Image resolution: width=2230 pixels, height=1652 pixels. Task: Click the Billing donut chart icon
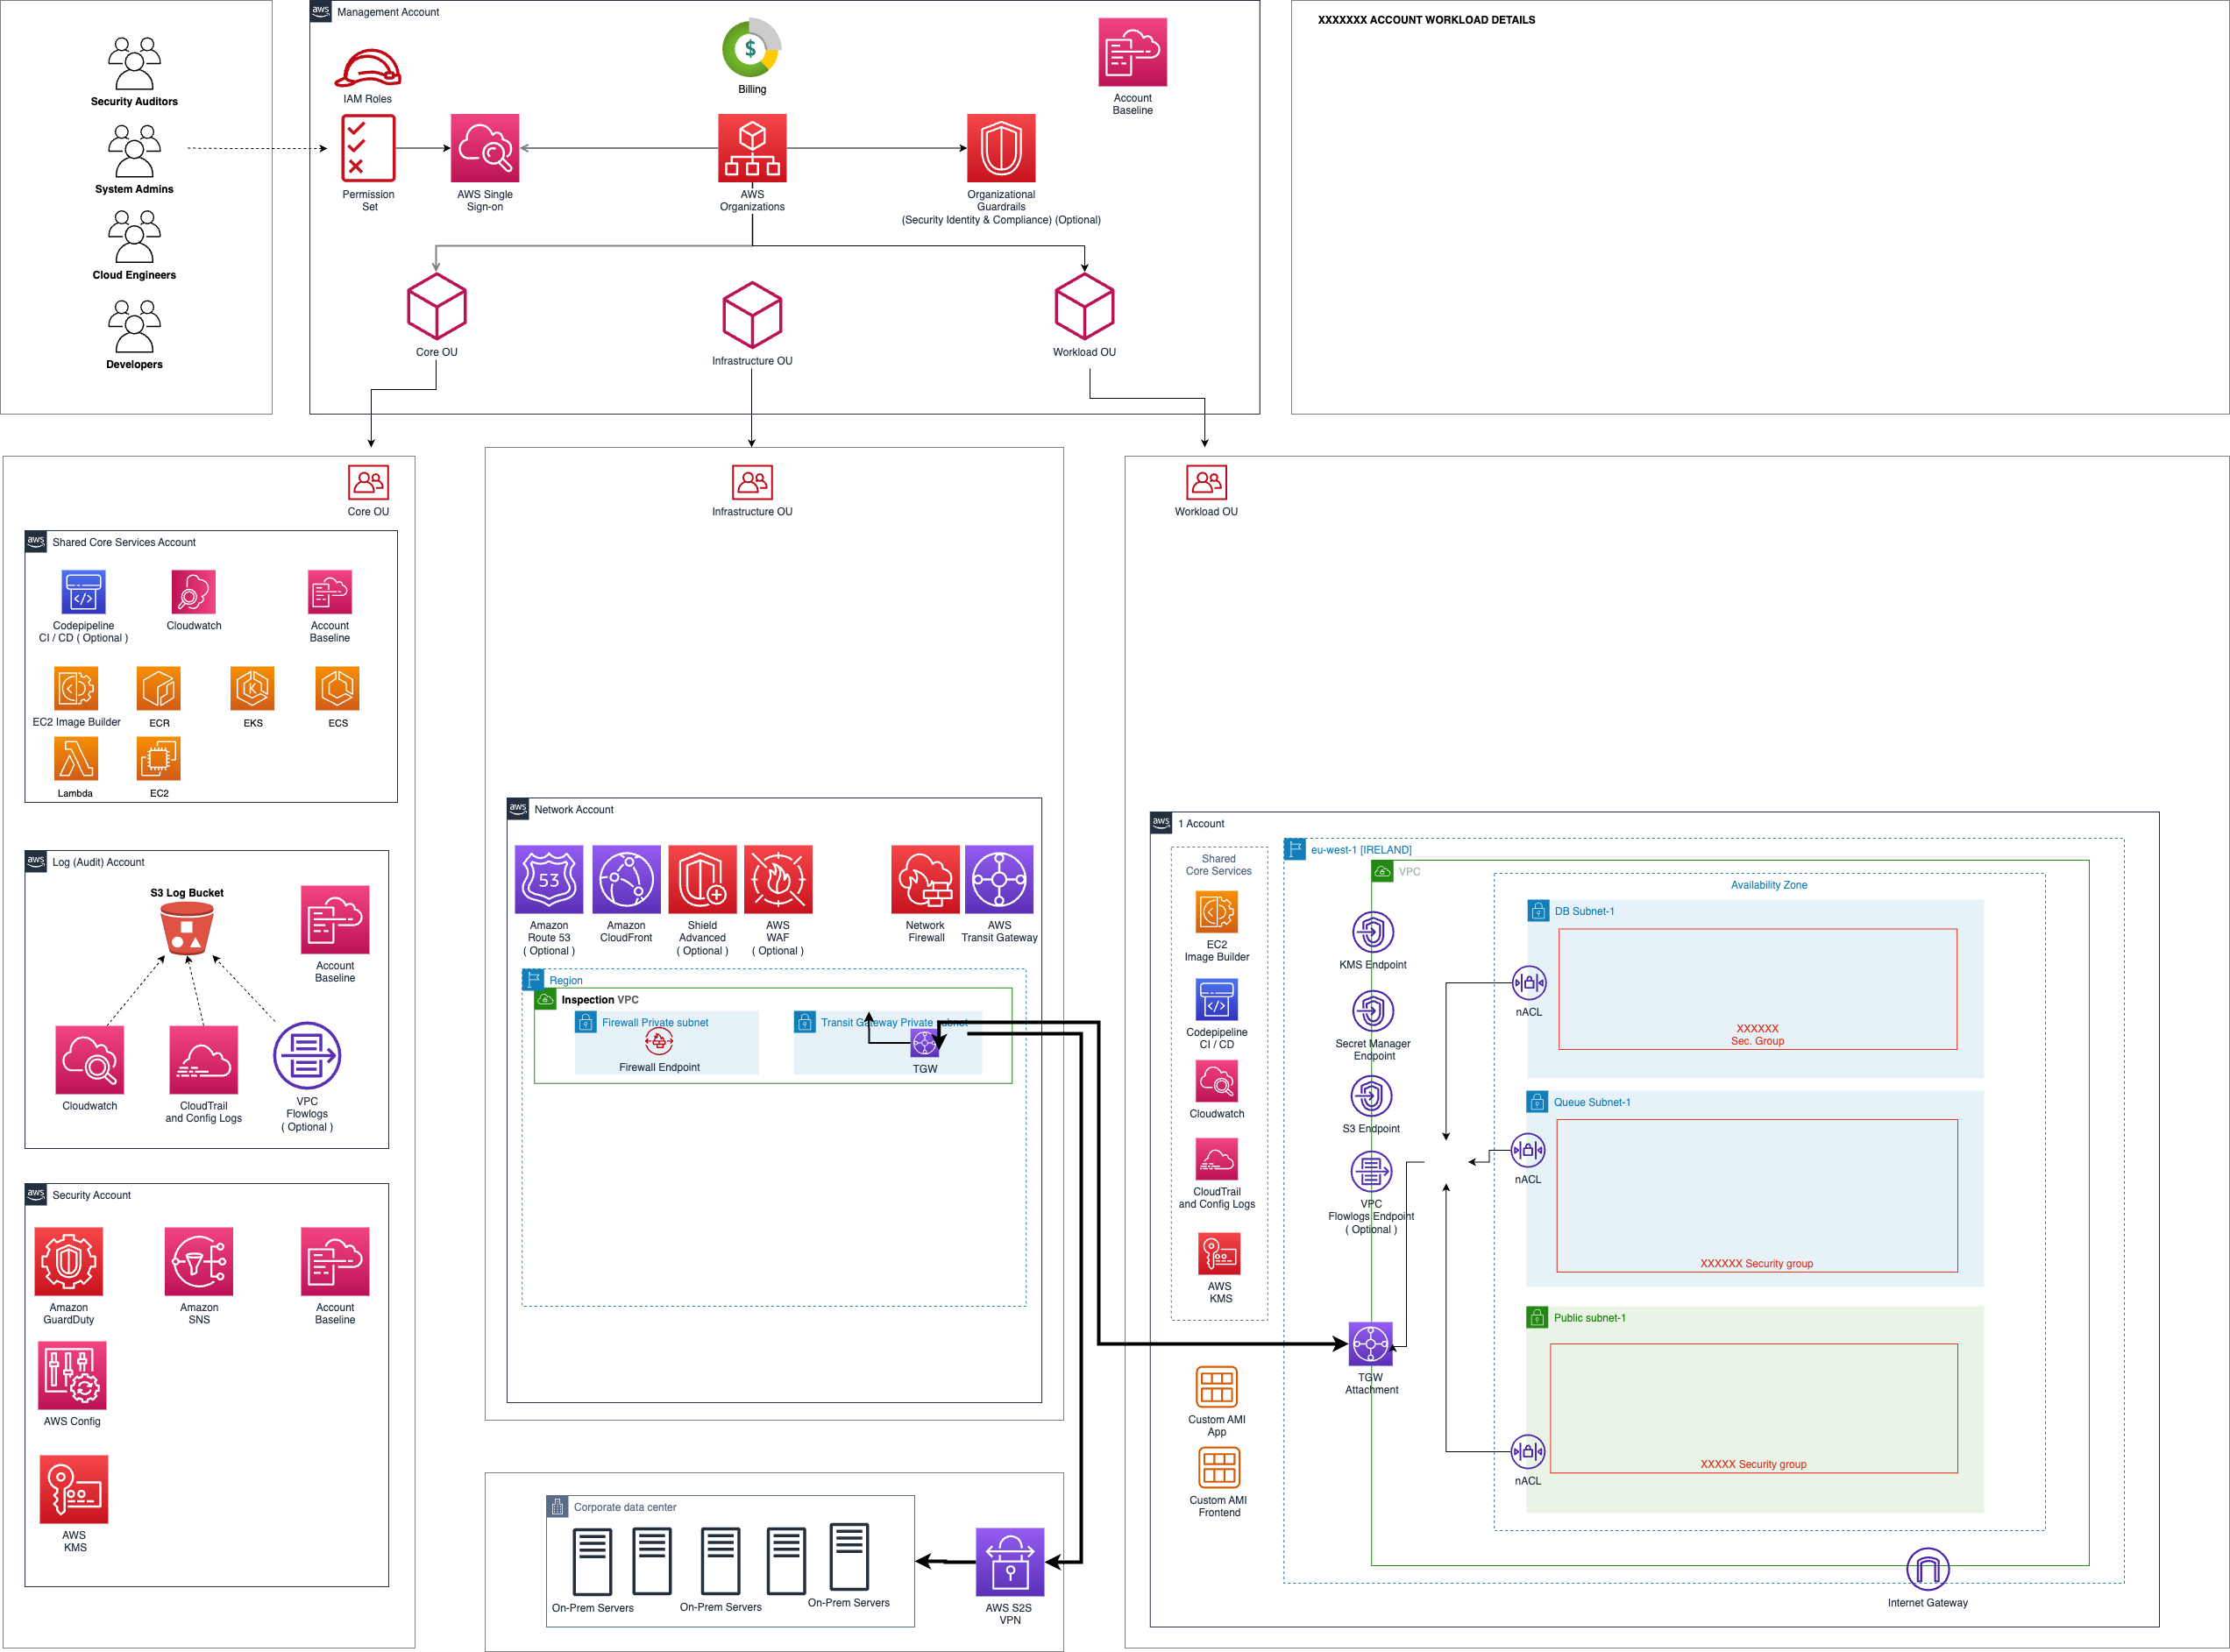click(751, 47)
